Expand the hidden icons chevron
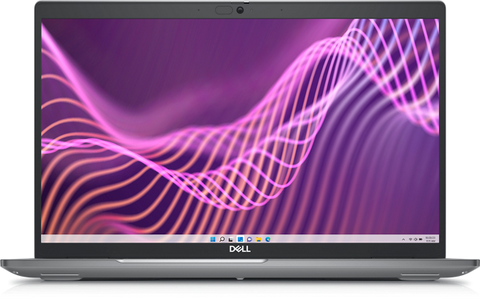This screenshot has height=299, width=480. pyautogui.click(x=403, y=239)
